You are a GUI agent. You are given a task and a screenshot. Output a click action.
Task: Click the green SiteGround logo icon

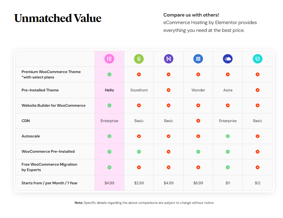coord(139,59)
